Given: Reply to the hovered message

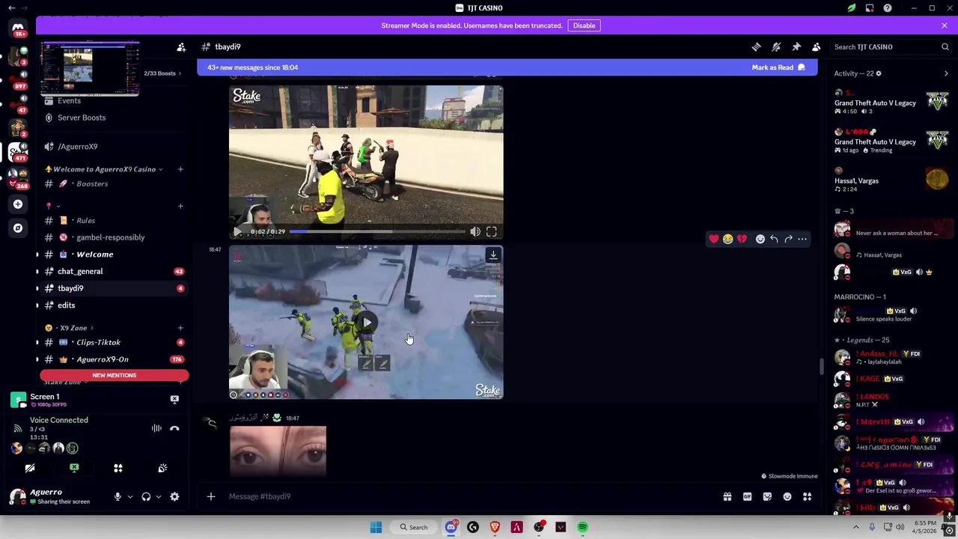Looking at the screenshot, I should [774, 239].
